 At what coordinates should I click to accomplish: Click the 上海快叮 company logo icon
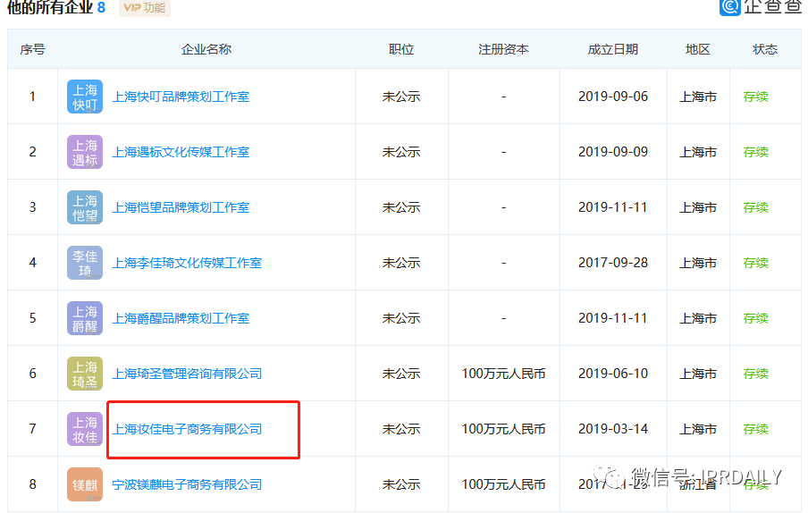tap(85, 97)
